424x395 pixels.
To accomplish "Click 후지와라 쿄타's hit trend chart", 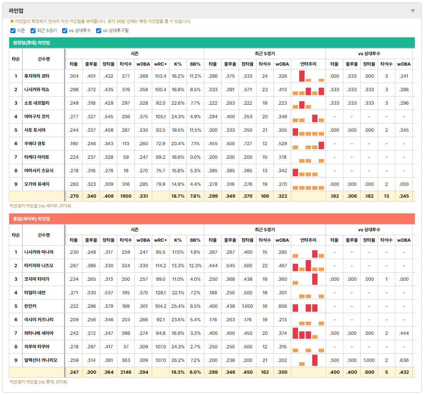I will [x=308, y=76].
